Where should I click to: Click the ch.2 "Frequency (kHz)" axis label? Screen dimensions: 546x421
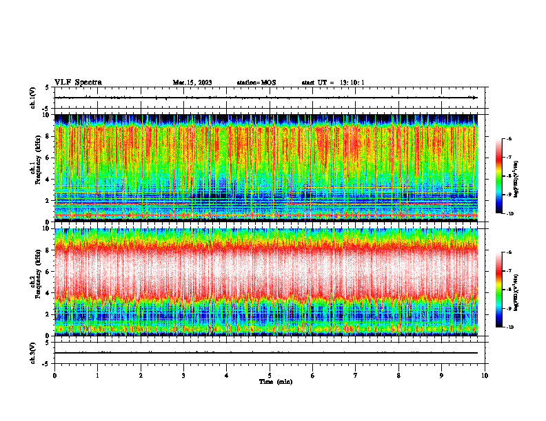coord(39,273)
